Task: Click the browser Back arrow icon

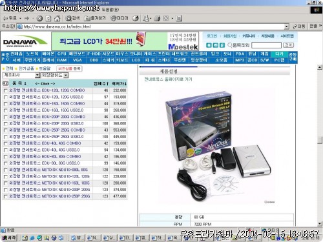Action: click(5, 19)
